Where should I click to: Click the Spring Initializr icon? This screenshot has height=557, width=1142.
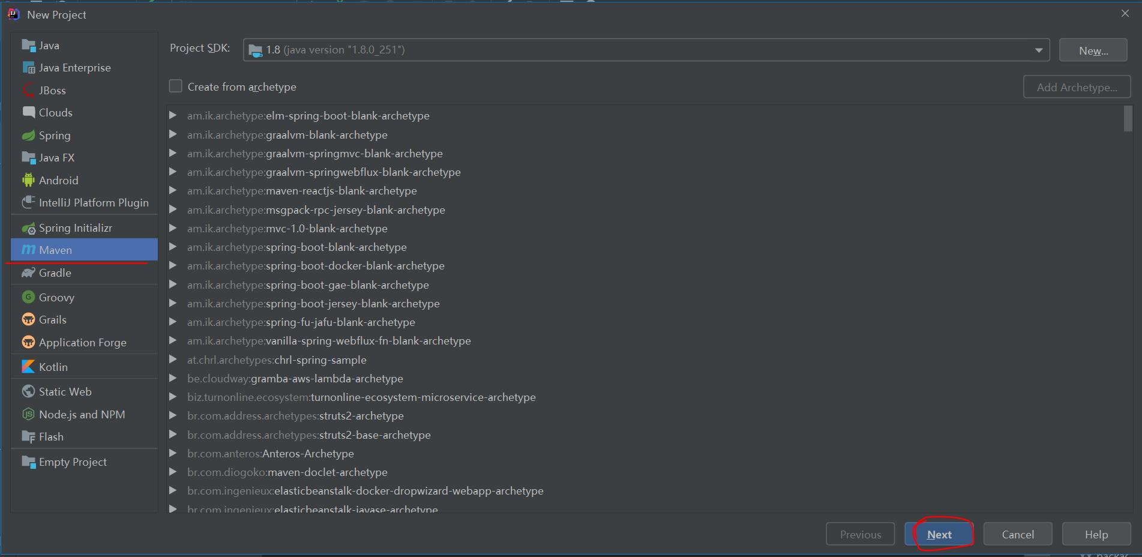(28, 228)
